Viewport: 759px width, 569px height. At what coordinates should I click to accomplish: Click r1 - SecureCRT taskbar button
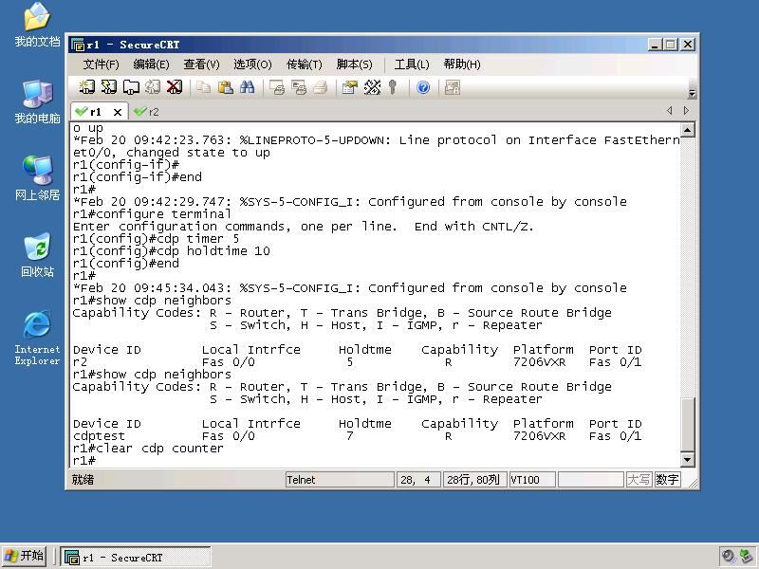[136, 557]
